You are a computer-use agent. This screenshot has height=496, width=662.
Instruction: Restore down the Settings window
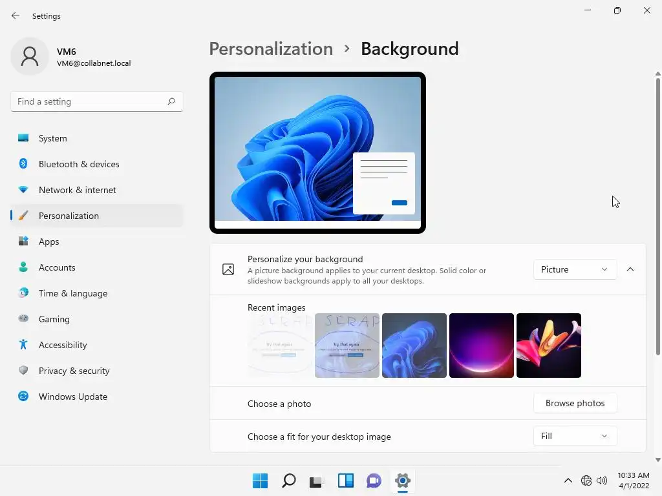[x=617, y=10]
